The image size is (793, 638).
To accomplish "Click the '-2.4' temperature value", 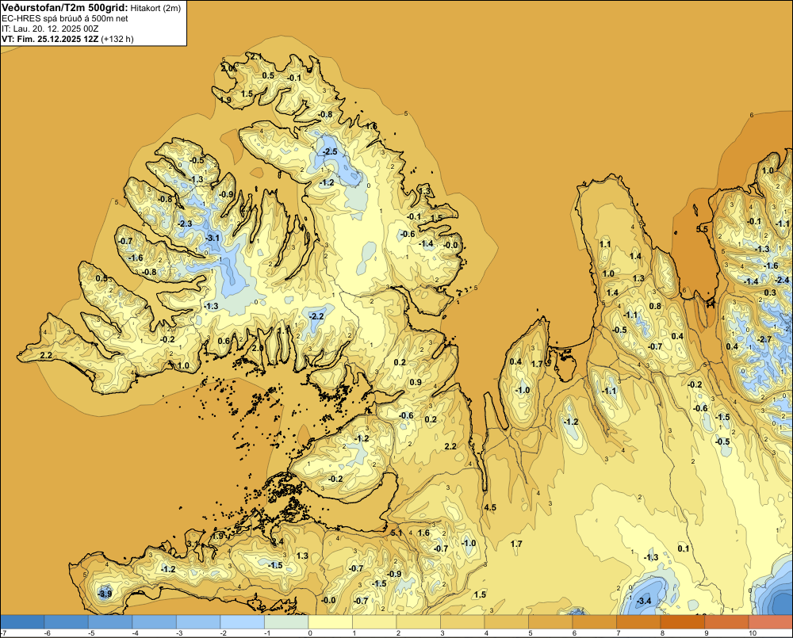I will (x=782, y=280).
